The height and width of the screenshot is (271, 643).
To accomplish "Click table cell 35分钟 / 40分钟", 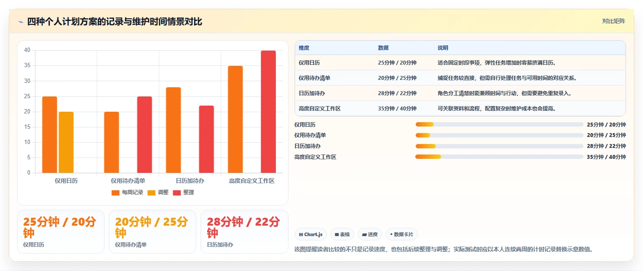I will pos(397,109).
